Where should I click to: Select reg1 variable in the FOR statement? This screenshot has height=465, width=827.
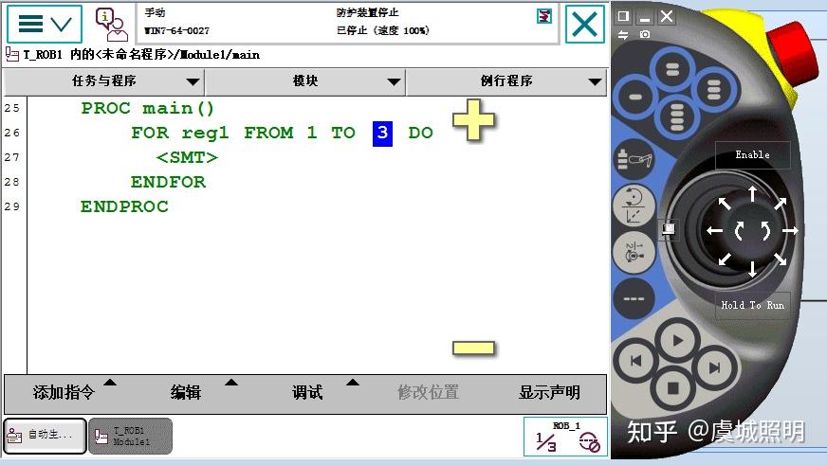[x=205, y=134]
